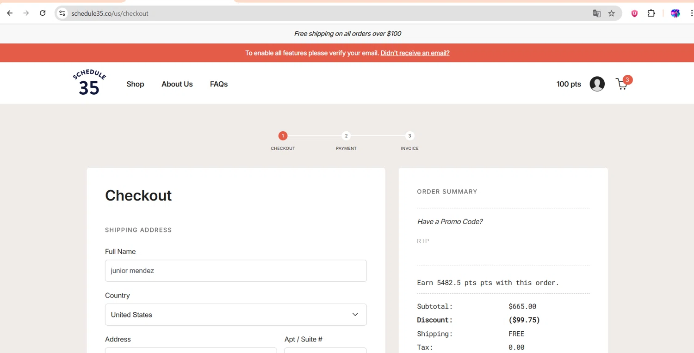694x353 pixels.
Task: Click the Apt / Suite # field
Action: tap(325, 350)
